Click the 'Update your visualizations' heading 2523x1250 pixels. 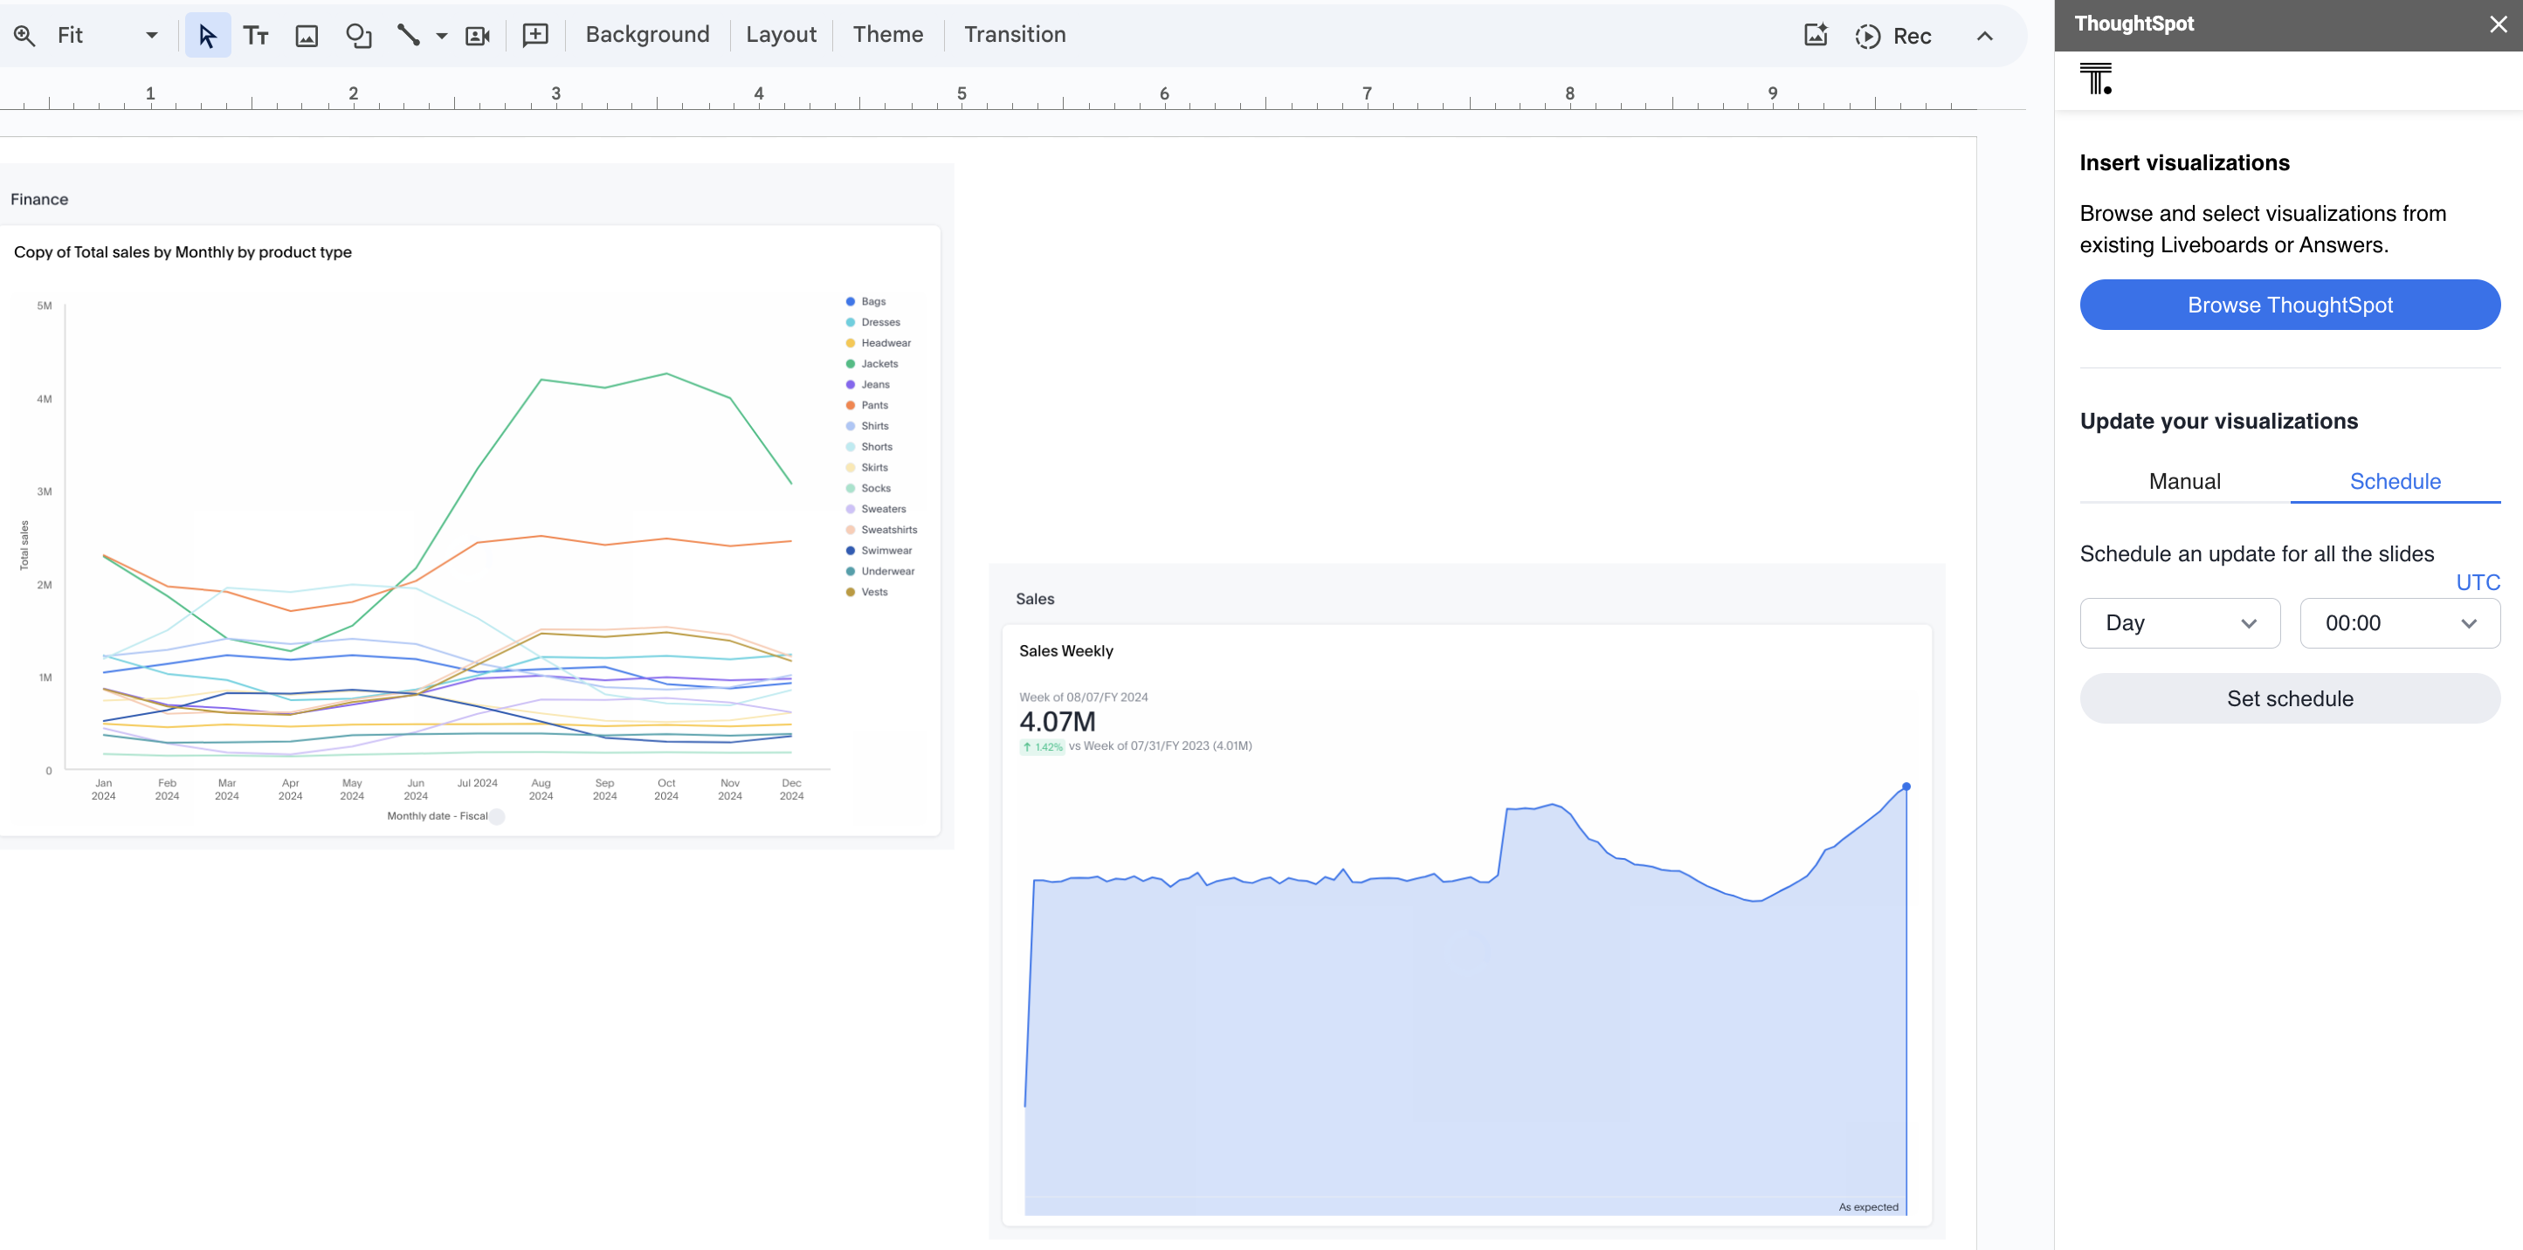(x=2218, y=421)
